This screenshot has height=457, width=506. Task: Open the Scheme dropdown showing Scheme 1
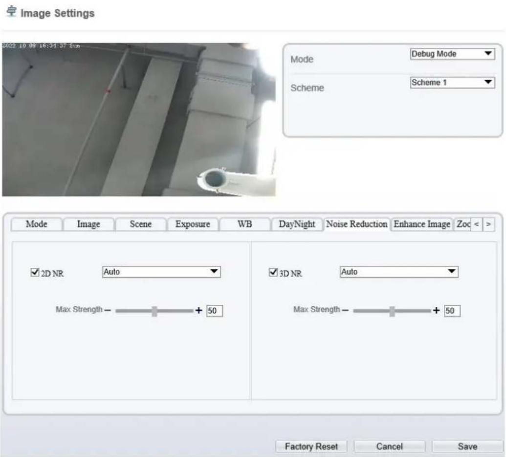(x=452, y=83)
